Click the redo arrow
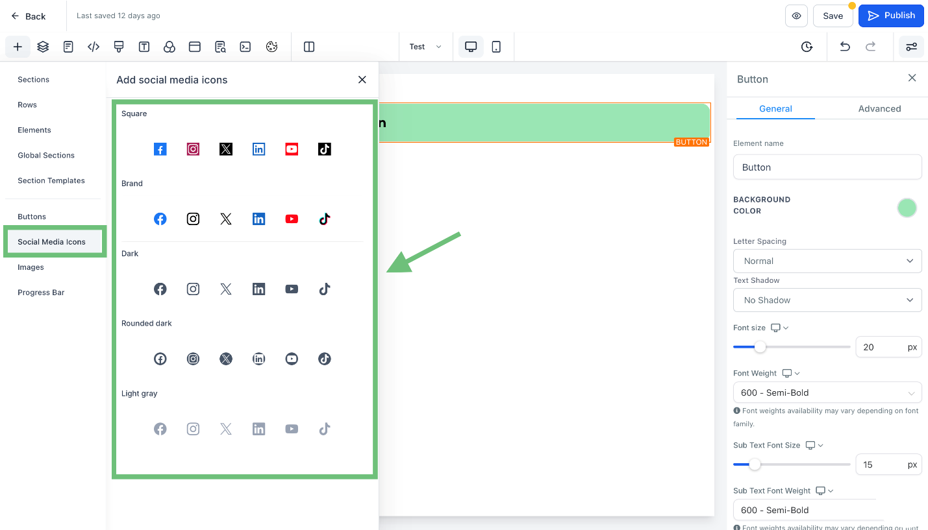The width and height of the screenshot is (928, 530). [871, 47]
